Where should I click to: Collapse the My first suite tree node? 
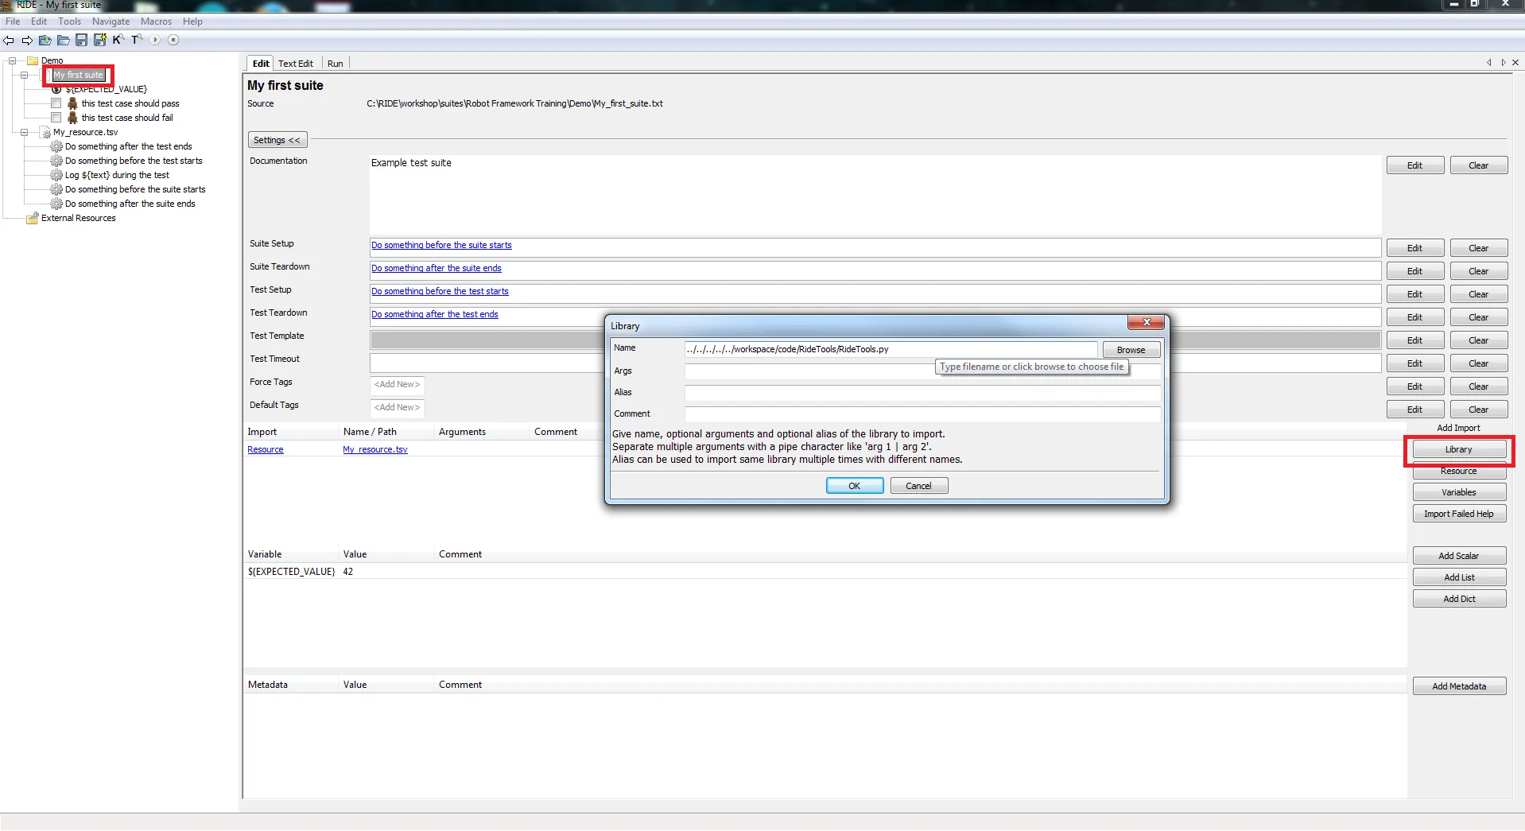(25, 75)
